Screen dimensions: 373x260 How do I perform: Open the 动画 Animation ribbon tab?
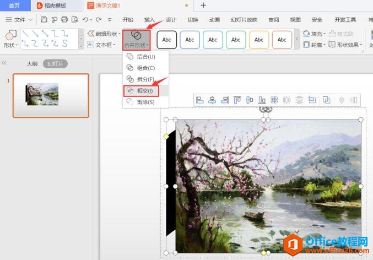click(x=214, y=20)
